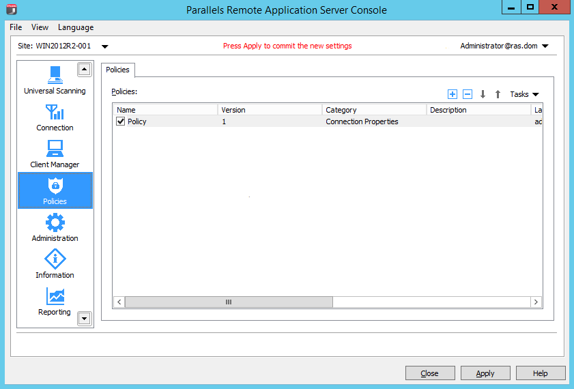Viewport: 574px width, 389px height.
Task: Click the 'Policy' name text in list
Action: 137,121
